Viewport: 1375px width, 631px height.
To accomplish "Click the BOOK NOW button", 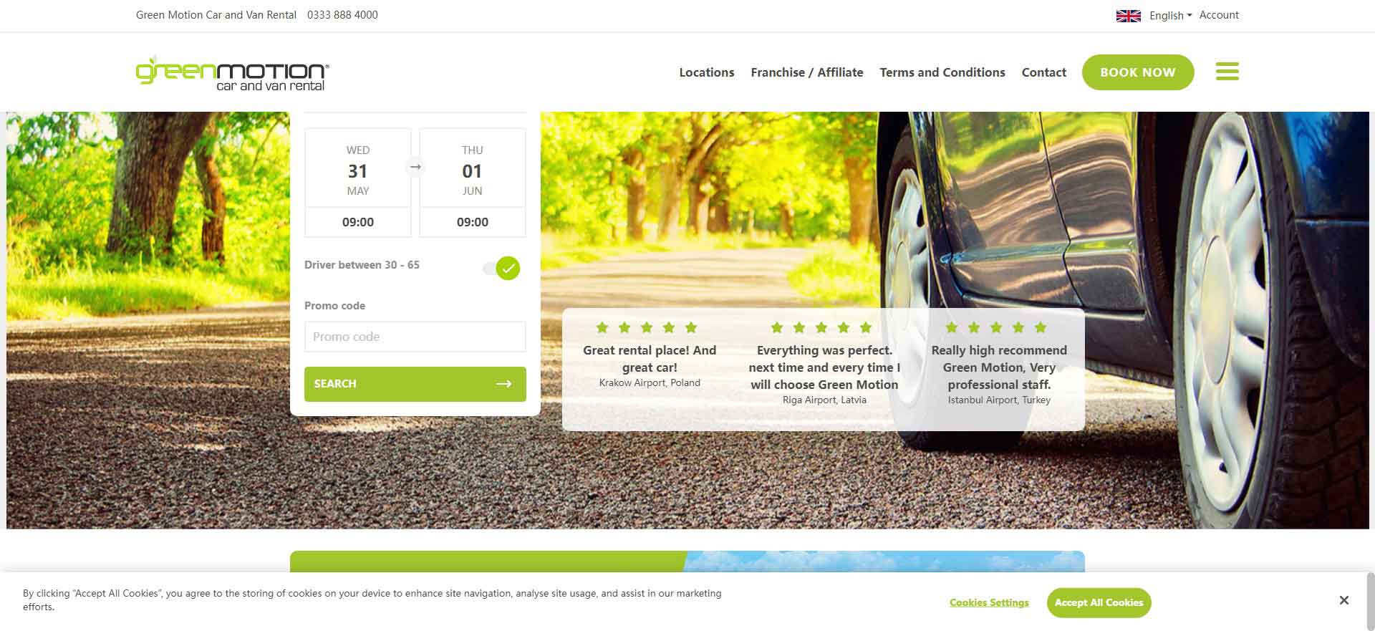I will (x=1138, y=72).
